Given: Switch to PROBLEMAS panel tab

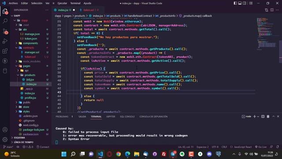Looking at the screenshot, I should [62, 117].
